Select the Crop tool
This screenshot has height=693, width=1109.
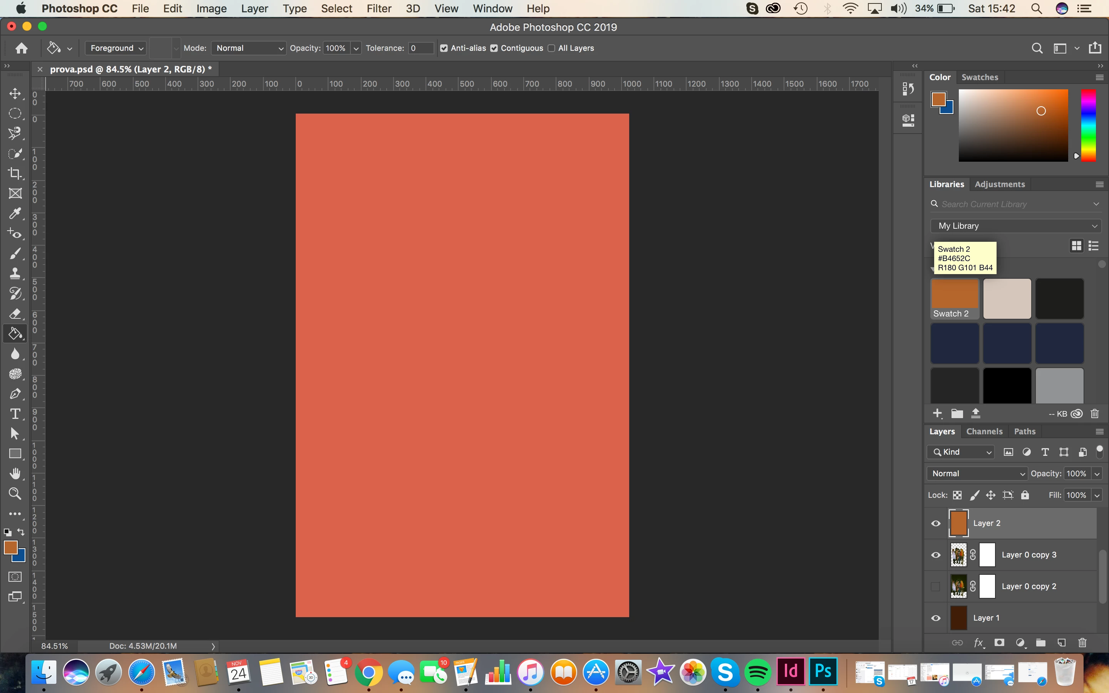[15, 173]
